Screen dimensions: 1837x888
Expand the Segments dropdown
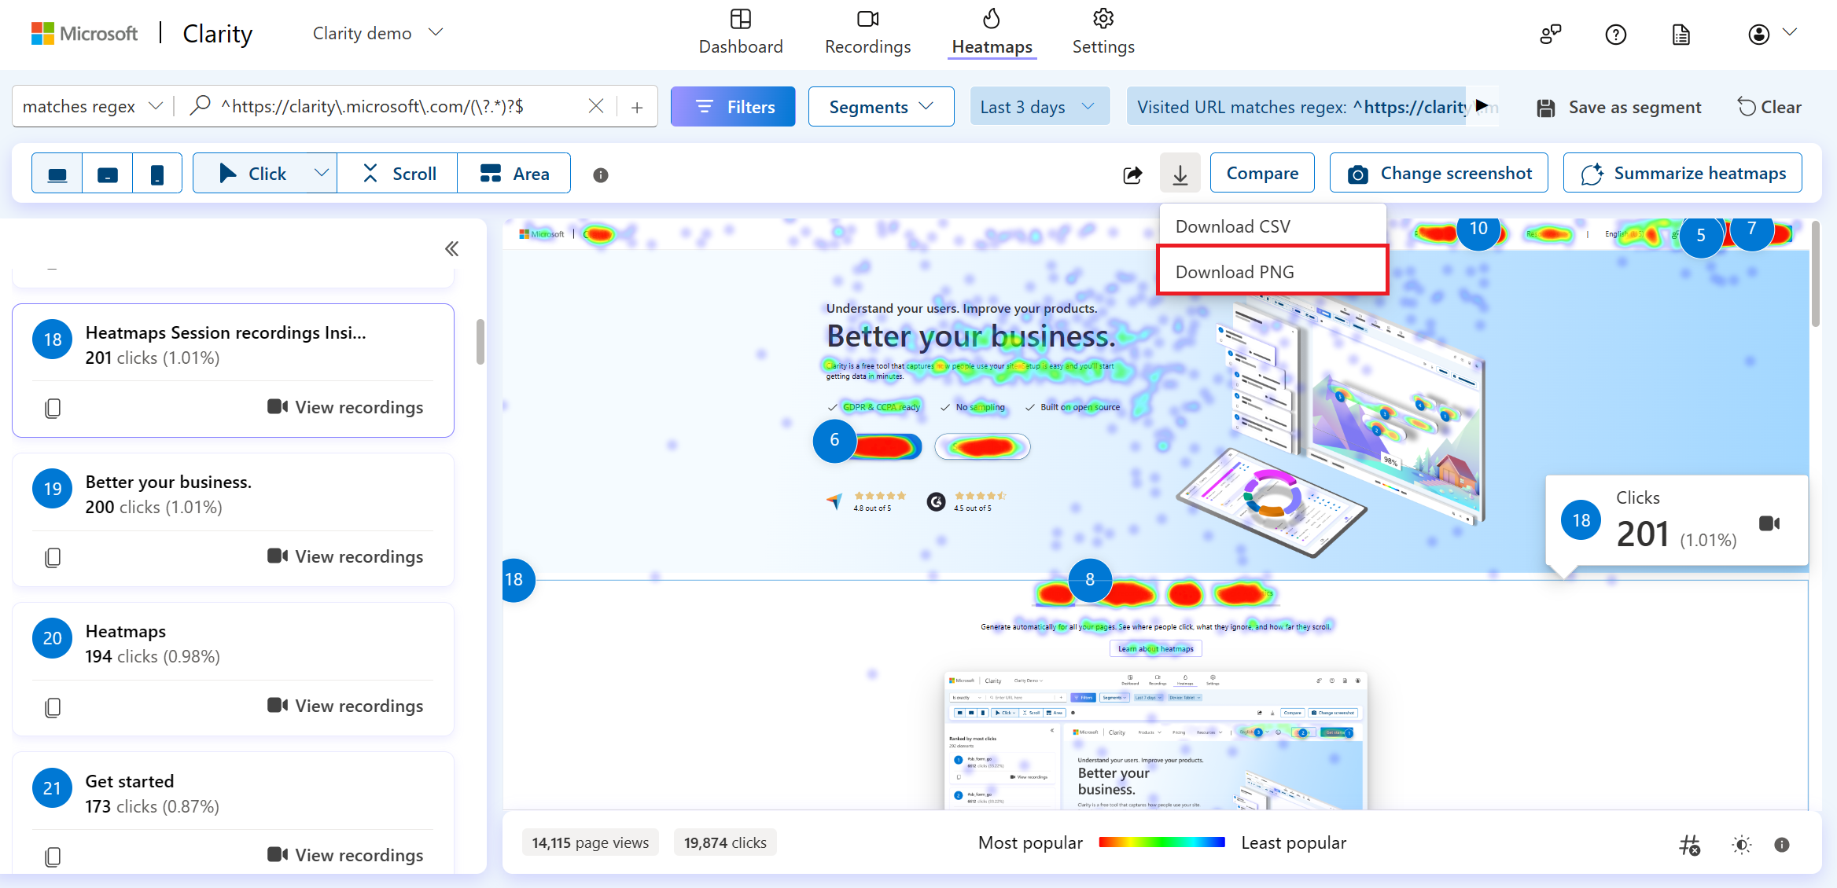(878, 108)
